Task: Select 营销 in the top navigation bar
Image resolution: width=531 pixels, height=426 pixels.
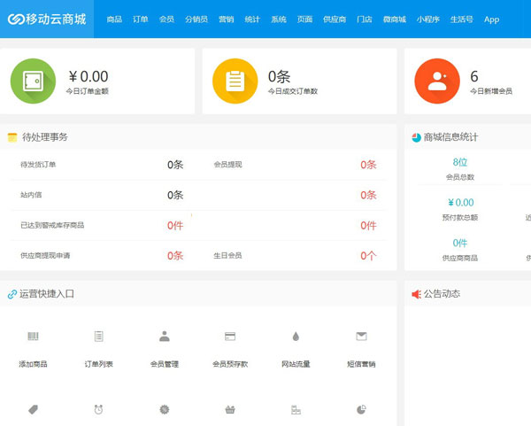Action: (227, 19)
